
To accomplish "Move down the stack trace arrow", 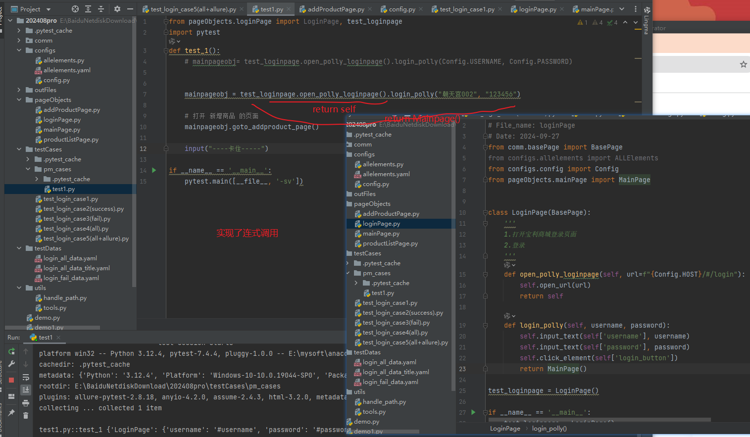I will [26, 364].
